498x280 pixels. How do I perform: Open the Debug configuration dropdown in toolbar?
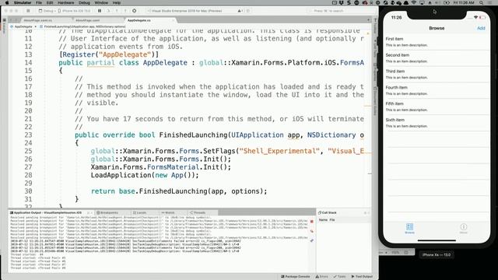[47, 11]
